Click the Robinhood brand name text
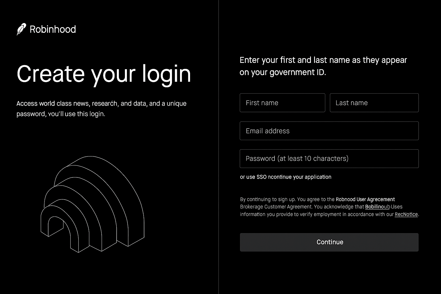The width and height of the screenshot is (441, 294). (53, 29)
